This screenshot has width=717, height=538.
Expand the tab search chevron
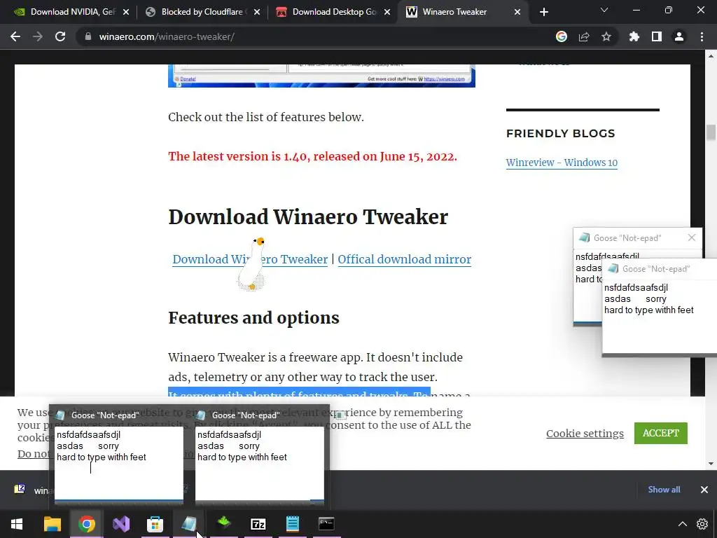[604, 10]
